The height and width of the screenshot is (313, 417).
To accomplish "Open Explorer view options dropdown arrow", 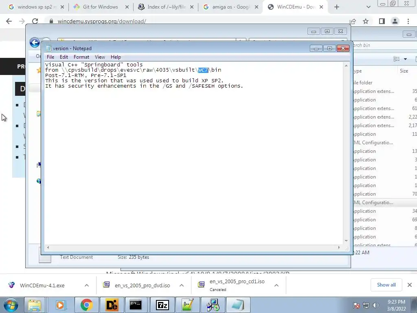I will (x=405, y=59).
